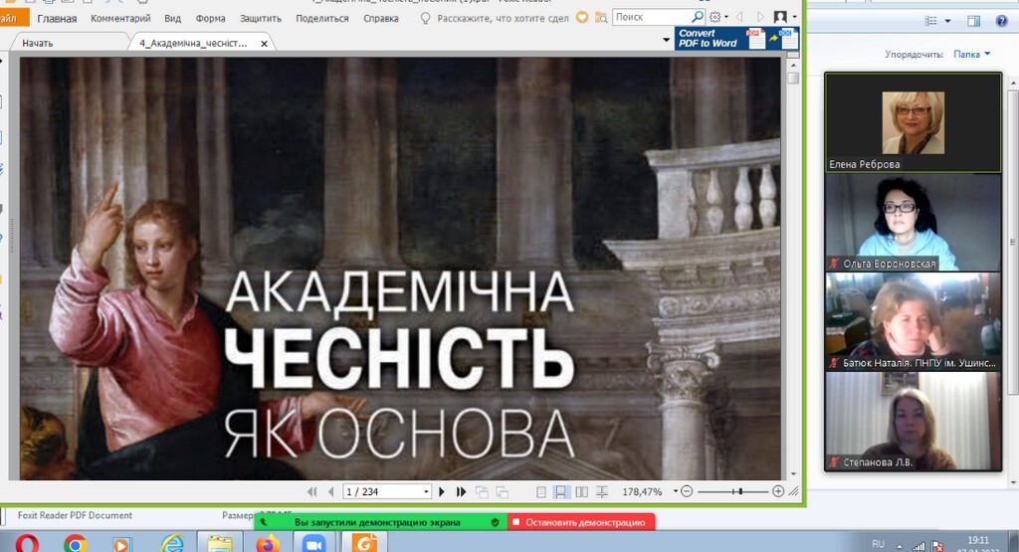Image resolution: width=1019 pixels, height=552 pixels.
Task: Click the green shield security icon
Action: 496,522
